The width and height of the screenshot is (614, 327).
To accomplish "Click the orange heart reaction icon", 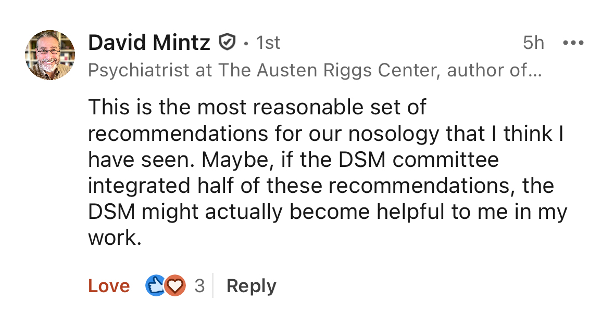I will (x=176, y=286).
